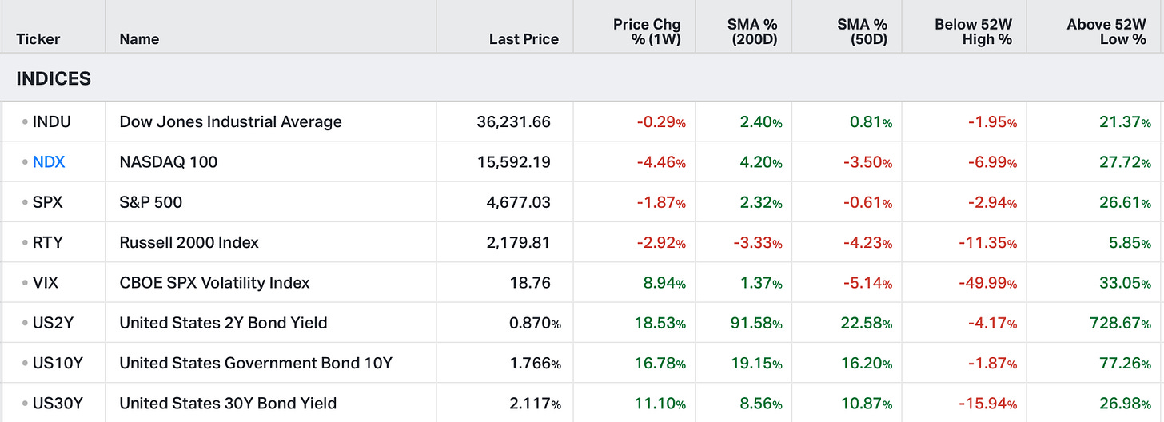
Task: Sort by Price Chg % (1W) header
Action: coord(647,32)
